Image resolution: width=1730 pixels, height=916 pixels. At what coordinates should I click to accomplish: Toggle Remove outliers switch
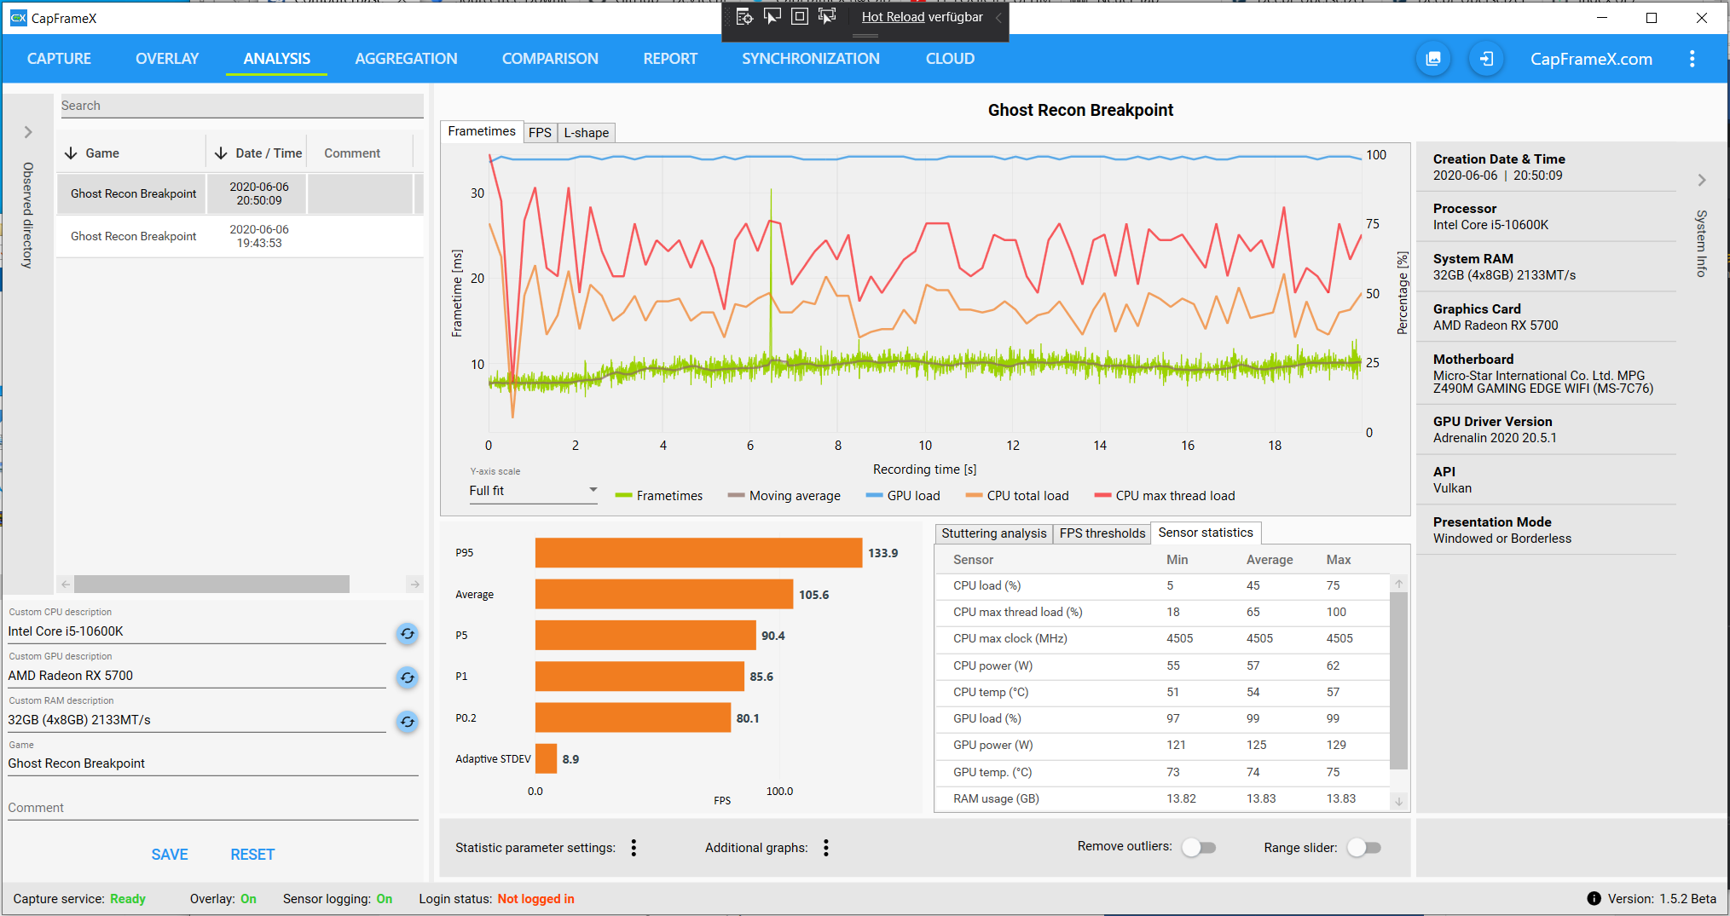1199,847
